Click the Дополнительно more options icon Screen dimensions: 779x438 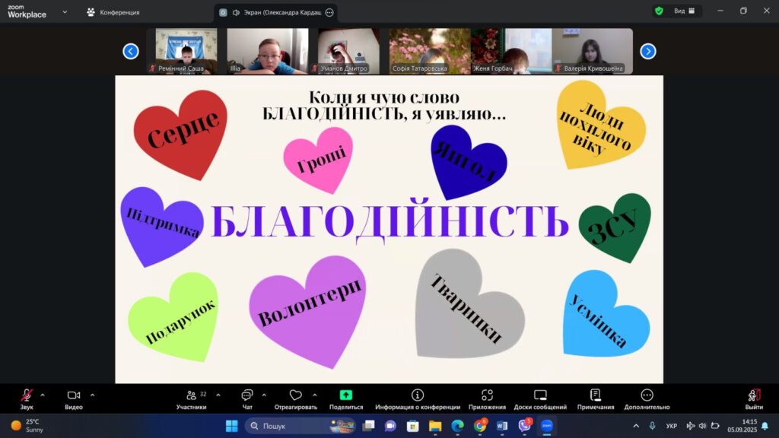click(x=647, y=395)
